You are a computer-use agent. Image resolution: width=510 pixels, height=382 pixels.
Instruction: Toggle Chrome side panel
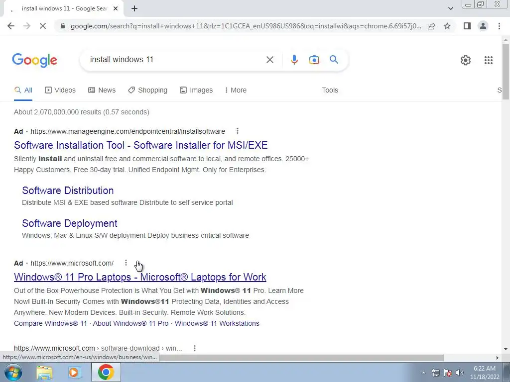pos(467,26)
